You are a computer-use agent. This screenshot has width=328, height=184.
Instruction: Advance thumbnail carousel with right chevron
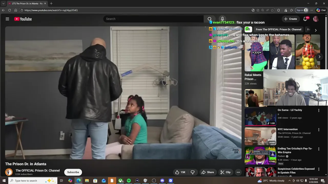[x=319, y=57]
